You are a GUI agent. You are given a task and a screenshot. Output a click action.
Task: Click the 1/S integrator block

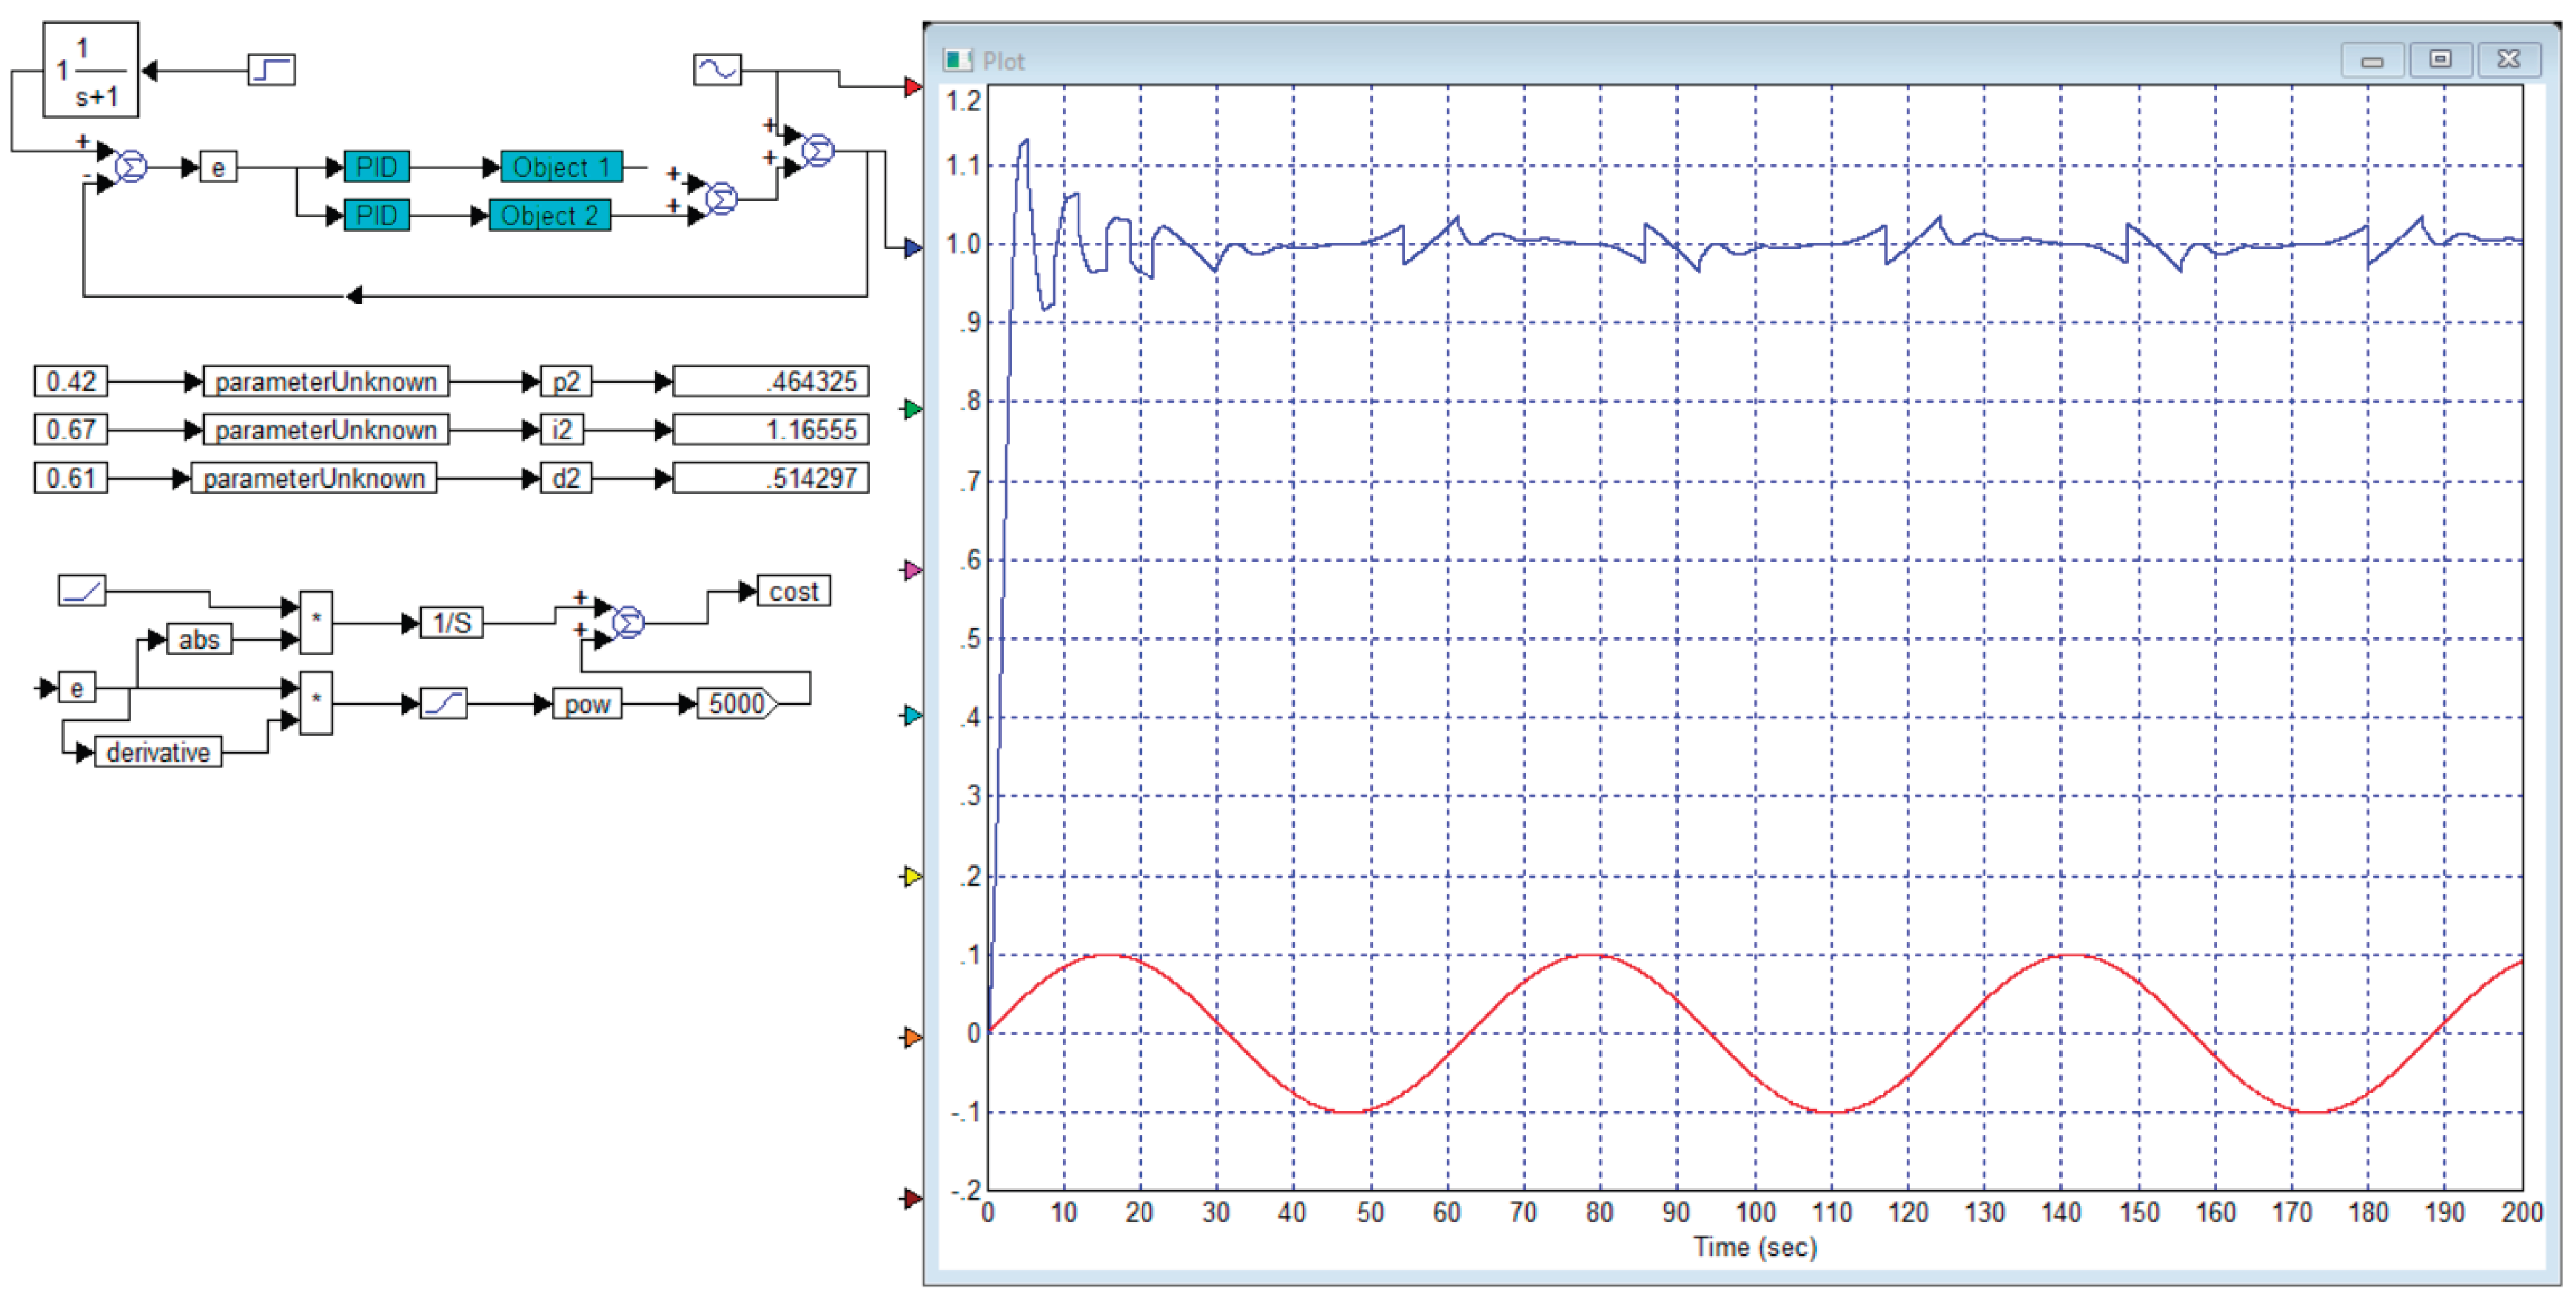(452, 623)
